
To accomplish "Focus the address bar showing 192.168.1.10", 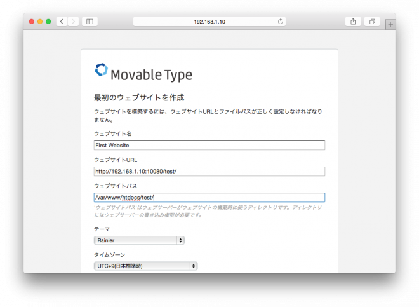I will point(209,22).
